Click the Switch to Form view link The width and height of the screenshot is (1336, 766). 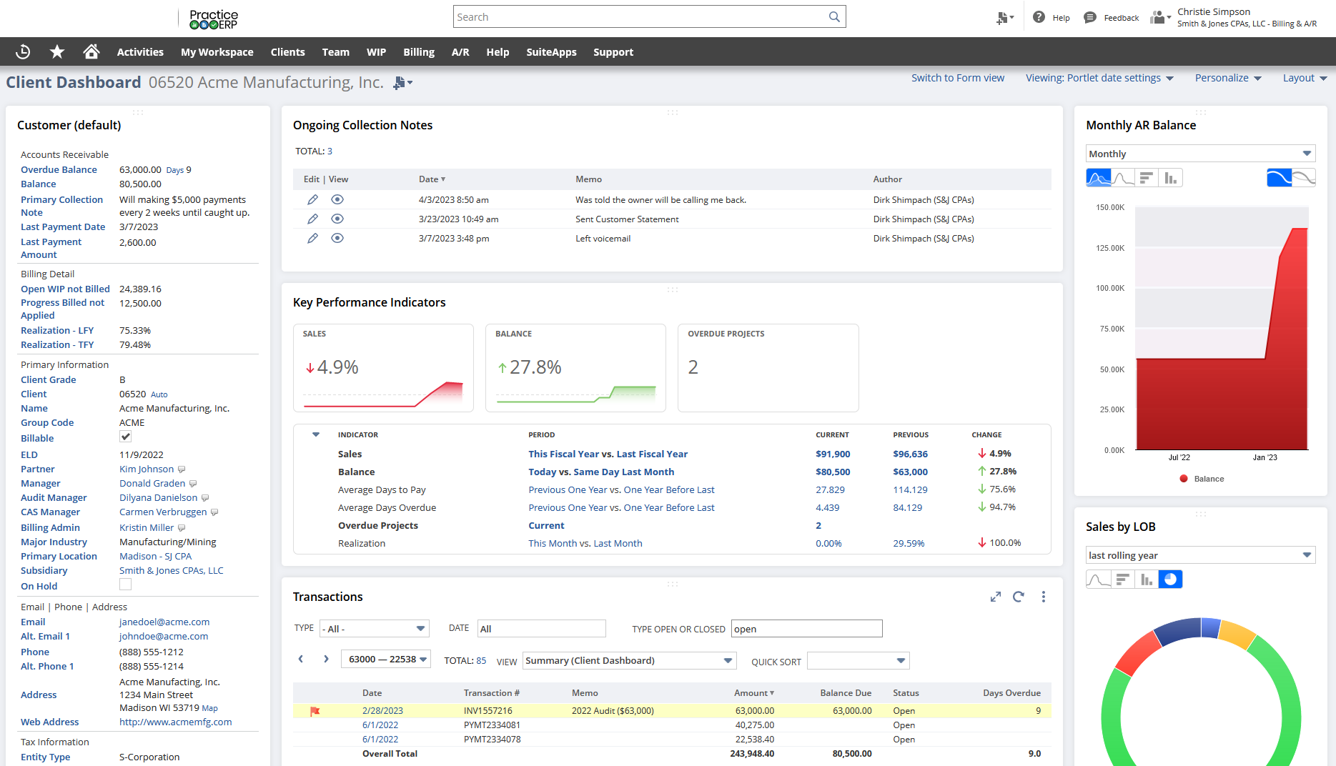pyautogui.click(x=958, y=77)
